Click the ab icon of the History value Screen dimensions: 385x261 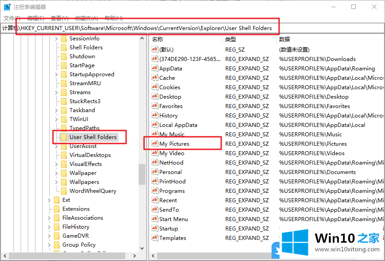coord(154,115)
